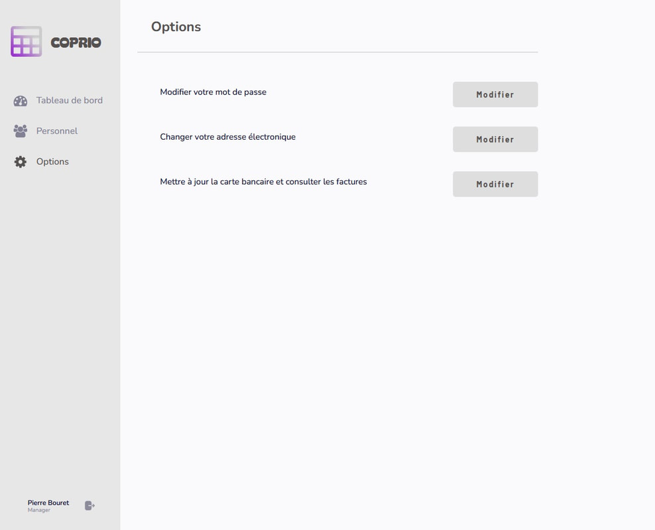Log out using the sign-out icon
The width and height of the screenshot is (655, 530).
tap(89, 505)
